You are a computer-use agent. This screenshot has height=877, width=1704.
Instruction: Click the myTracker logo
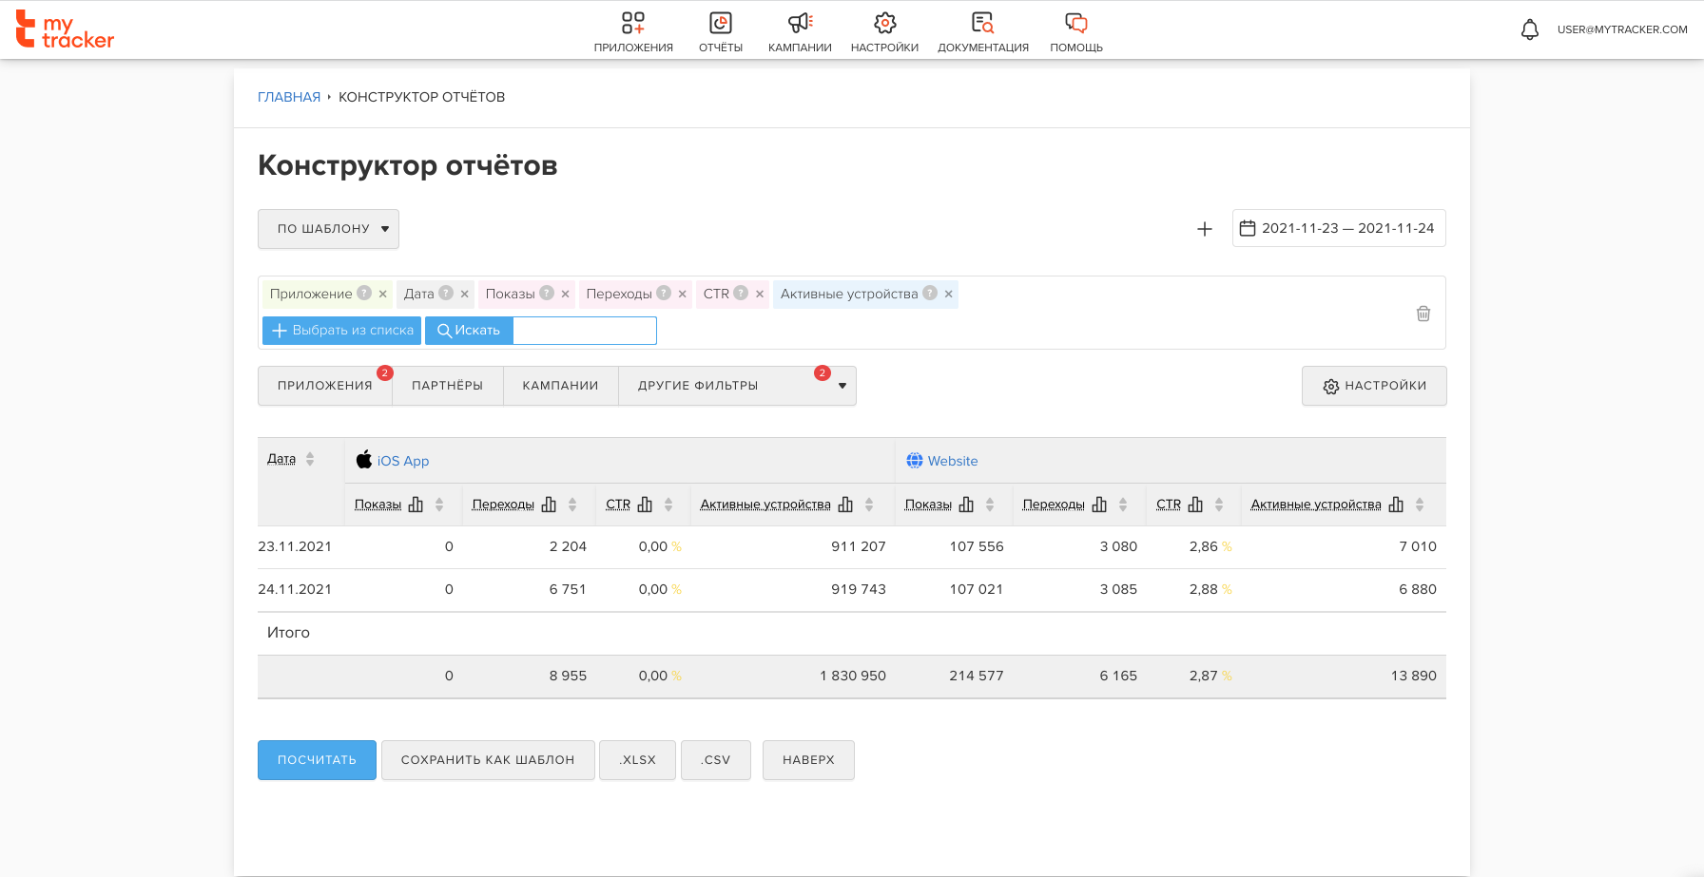(65, 30)
